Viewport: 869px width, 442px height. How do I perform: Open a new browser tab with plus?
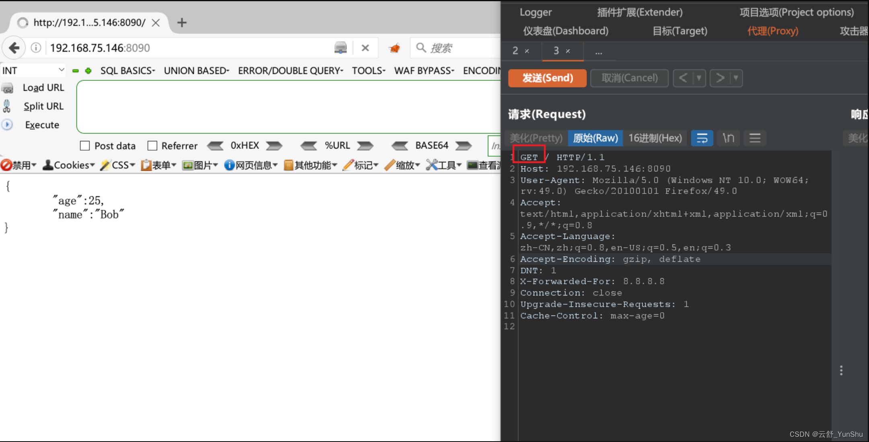182,22
